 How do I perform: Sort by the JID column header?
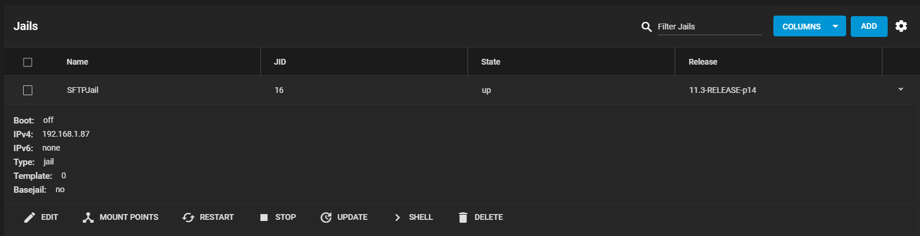[280, 62]
